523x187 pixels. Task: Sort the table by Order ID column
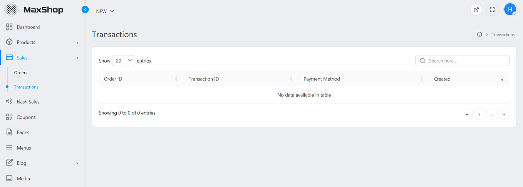113,79
